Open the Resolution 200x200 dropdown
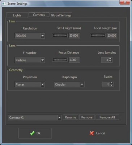132x145 pixels. tap(30, 36)
